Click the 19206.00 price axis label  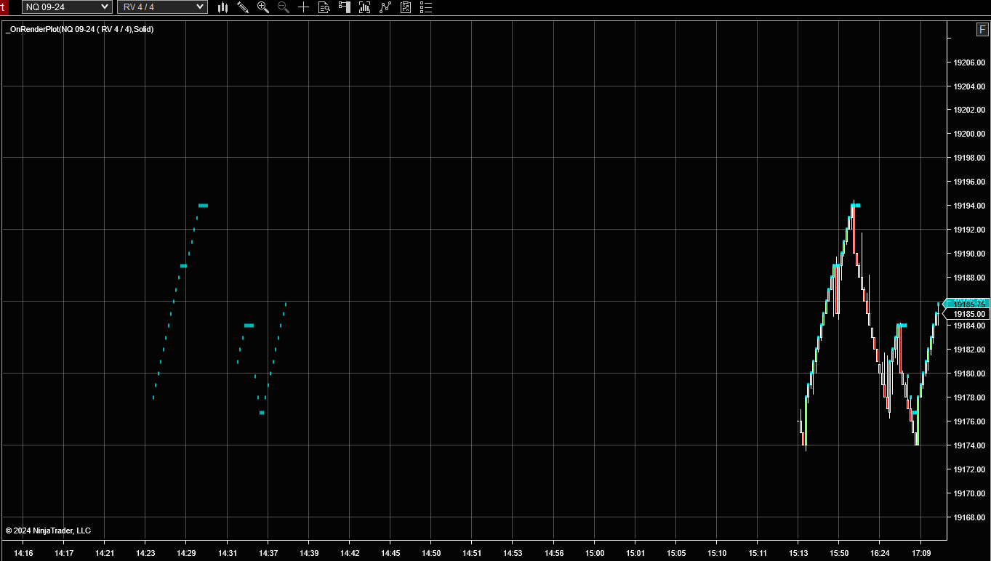(x=969, y=62)
